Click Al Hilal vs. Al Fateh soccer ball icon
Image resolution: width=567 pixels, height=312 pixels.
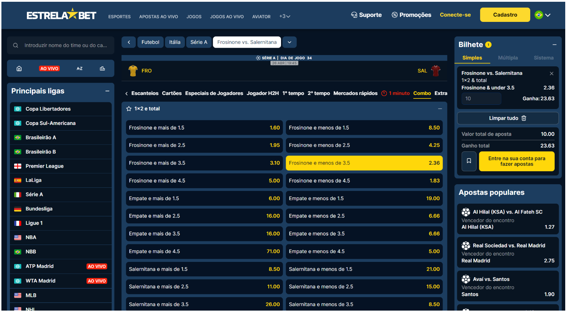pyautogui.click(x=466, y=212)
